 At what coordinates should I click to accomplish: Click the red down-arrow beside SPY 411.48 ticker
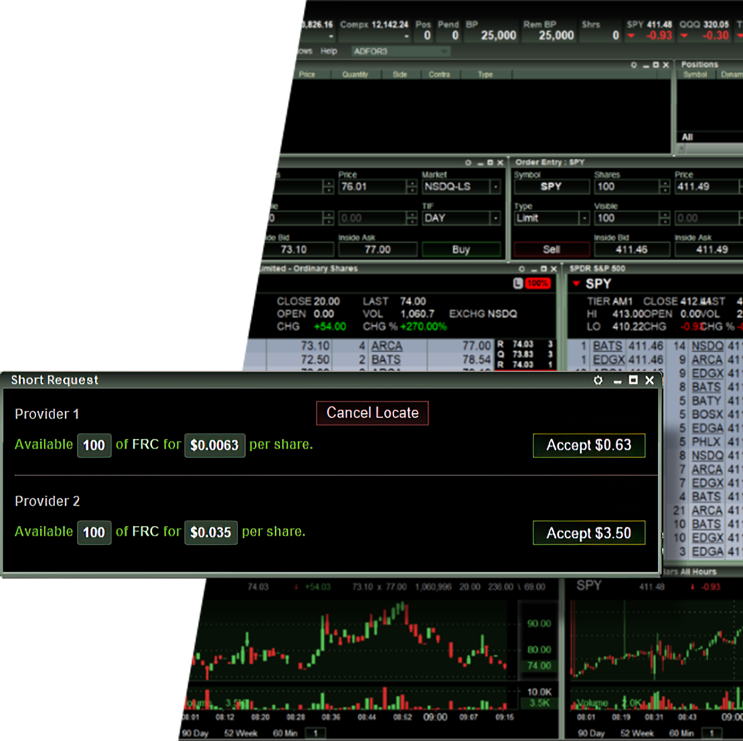[630, 35]
